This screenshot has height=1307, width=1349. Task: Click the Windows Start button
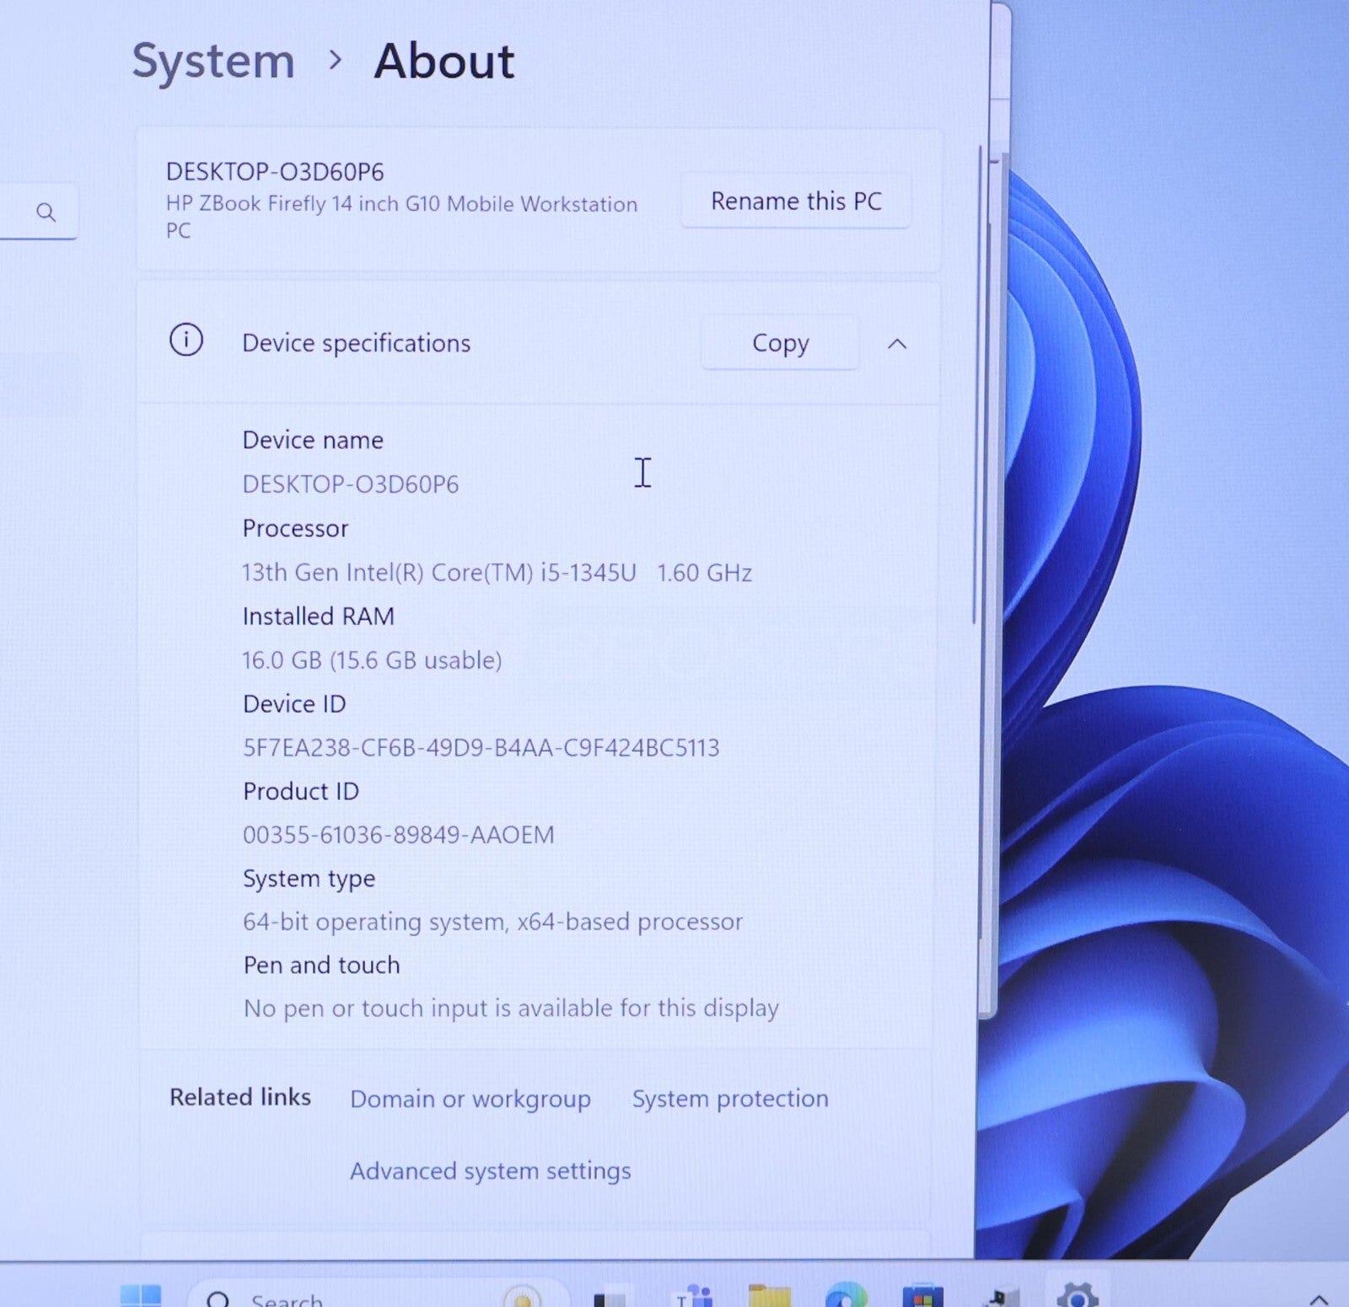tap(141, 1295)
